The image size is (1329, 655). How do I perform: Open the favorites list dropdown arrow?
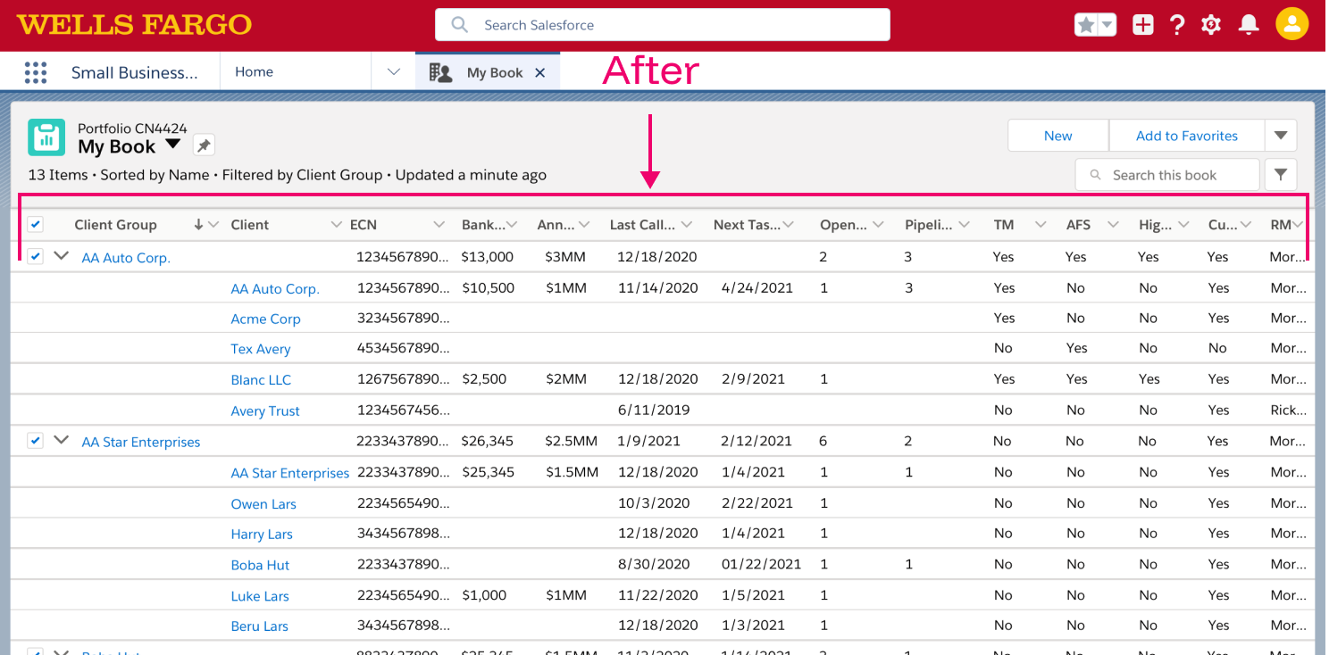(x=1107, y=25)
